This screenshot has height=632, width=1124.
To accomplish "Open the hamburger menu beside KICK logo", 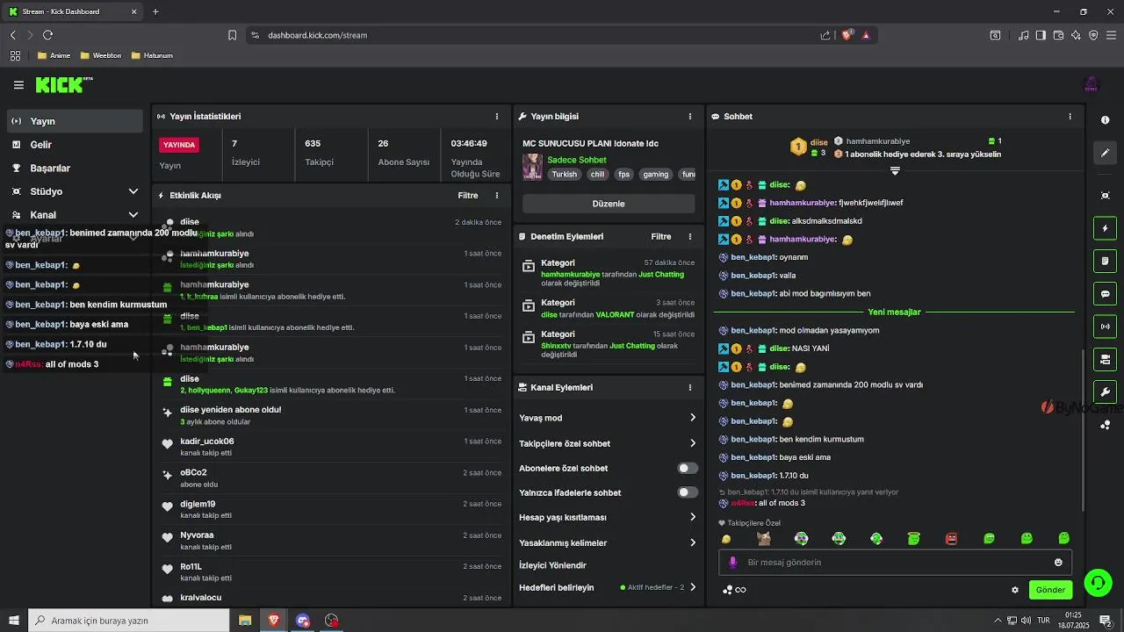I will point(18,85).
